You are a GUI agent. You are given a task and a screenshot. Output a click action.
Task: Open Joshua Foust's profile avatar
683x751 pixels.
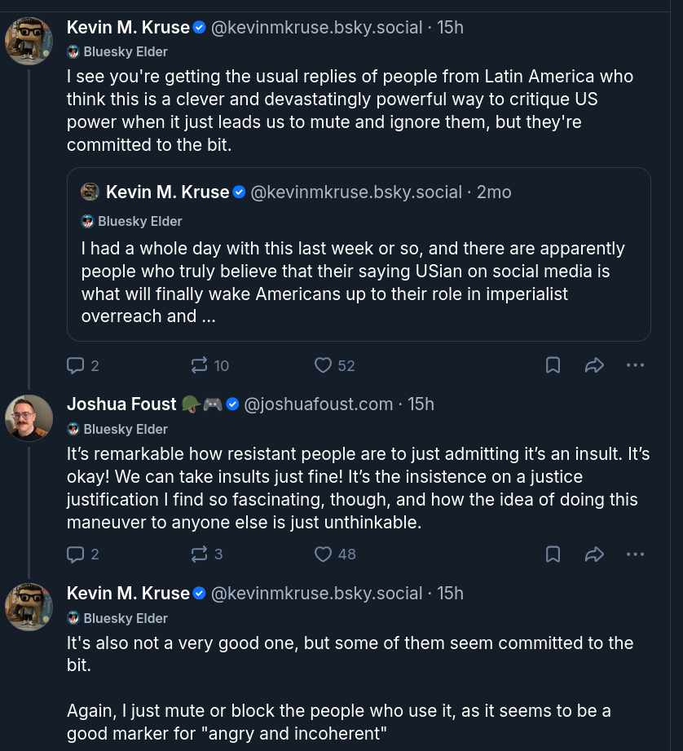point(29,419)
